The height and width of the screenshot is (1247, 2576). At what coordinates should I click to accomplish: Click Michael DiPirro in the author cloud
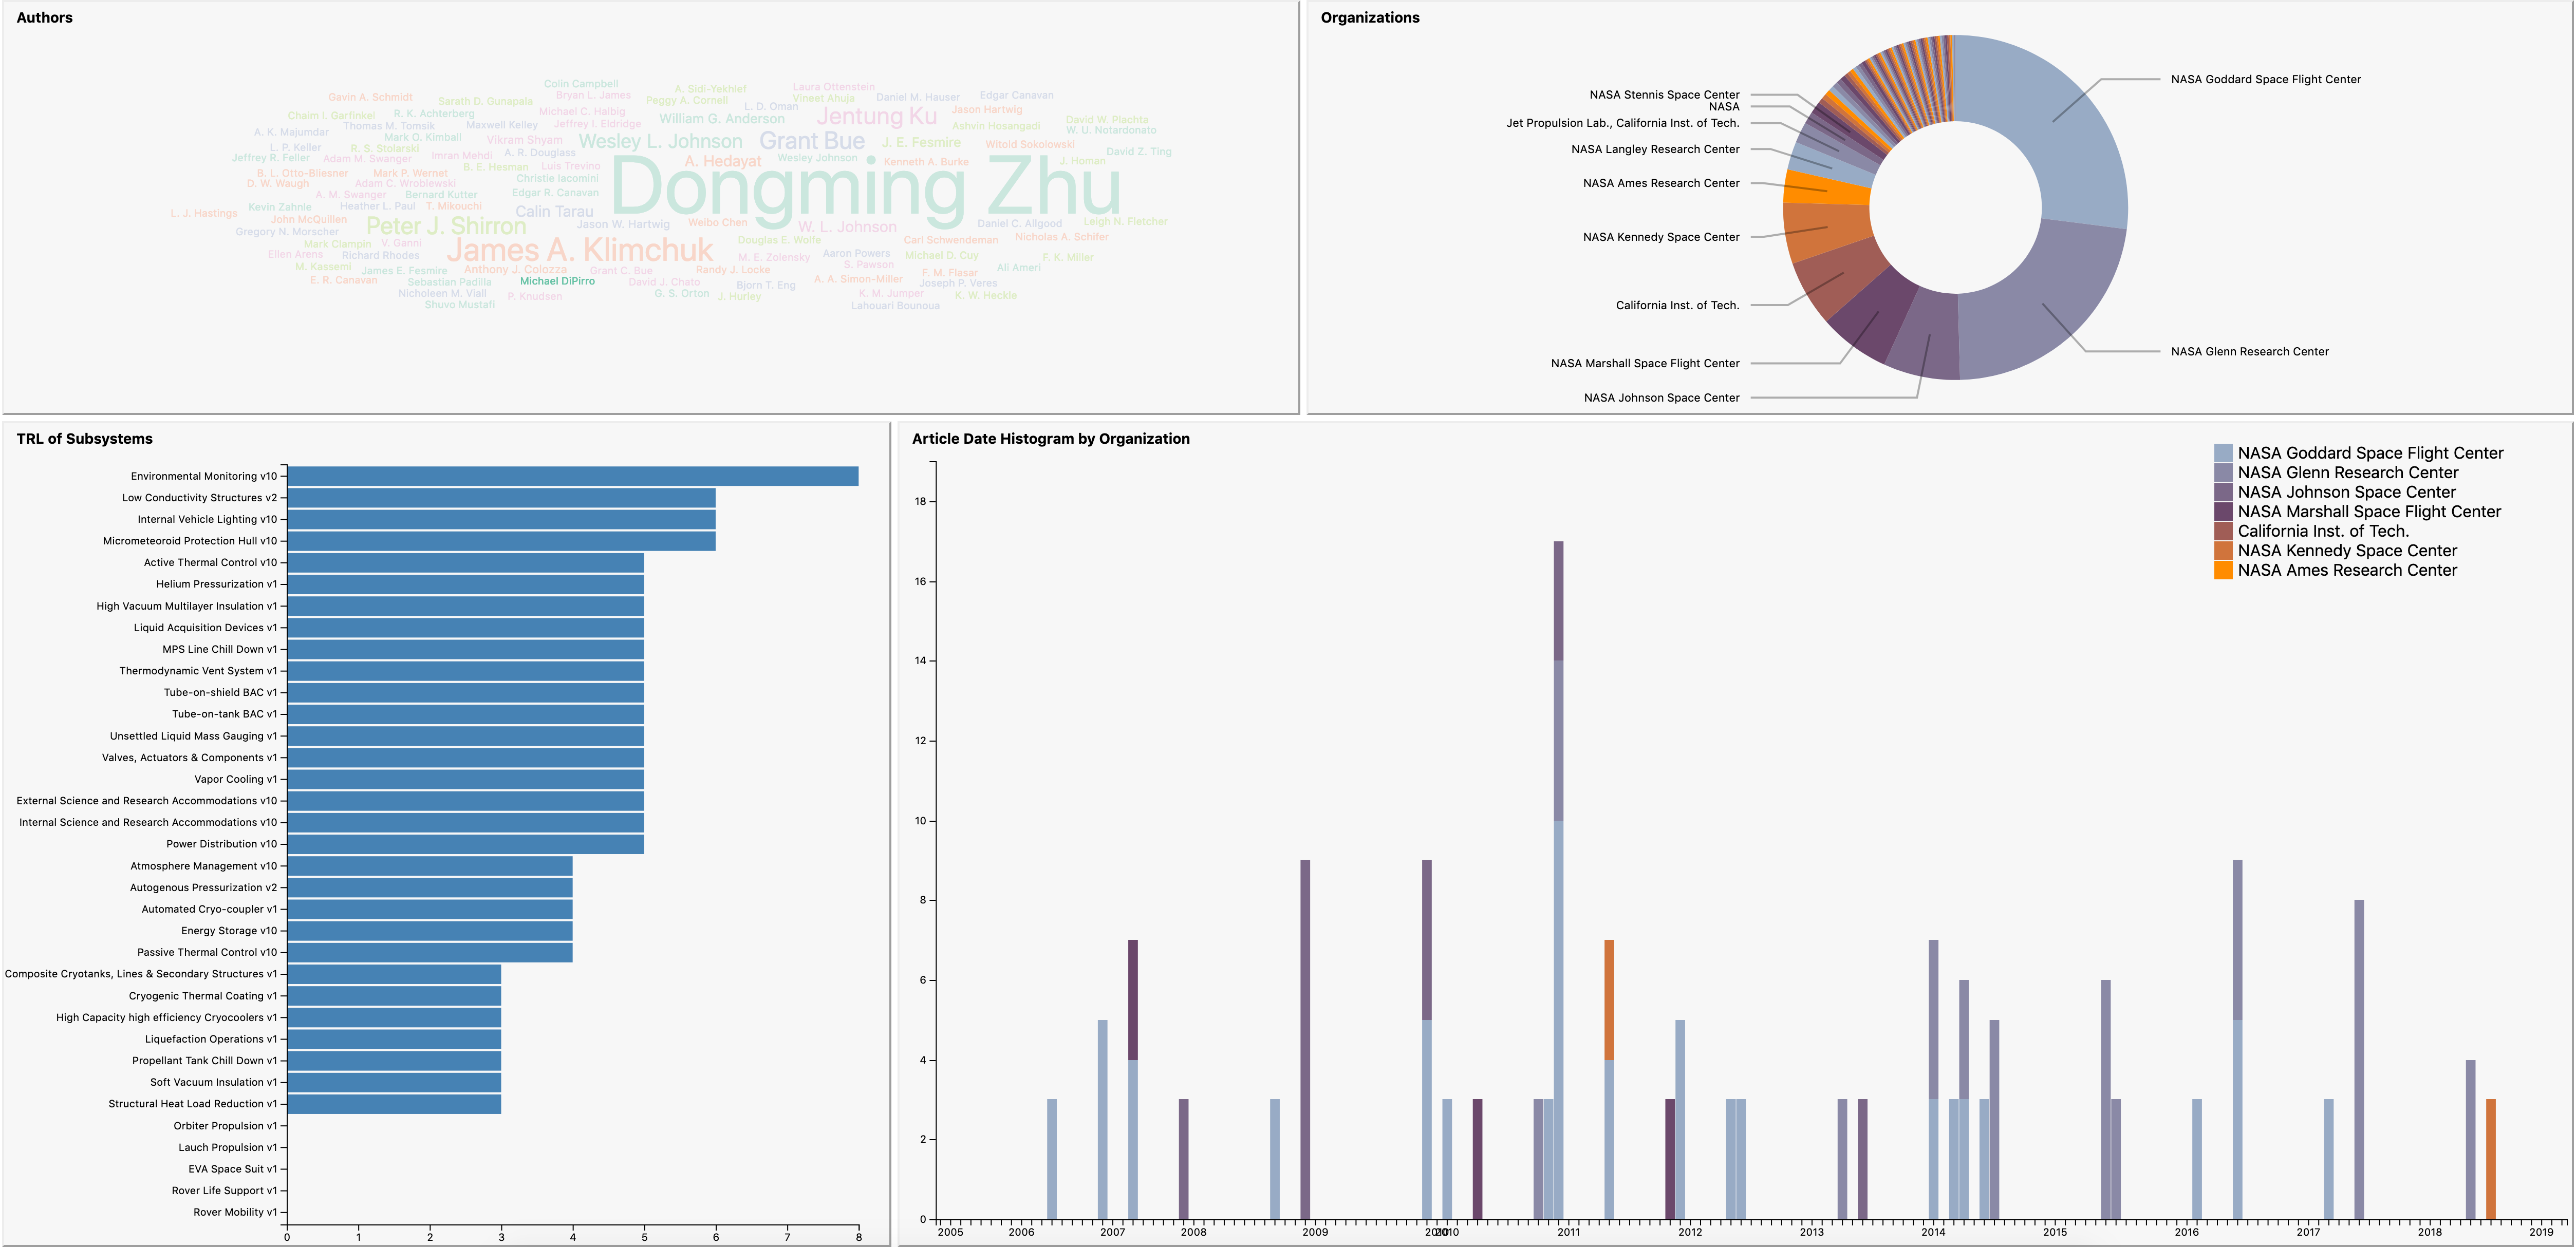coord(557,281)
